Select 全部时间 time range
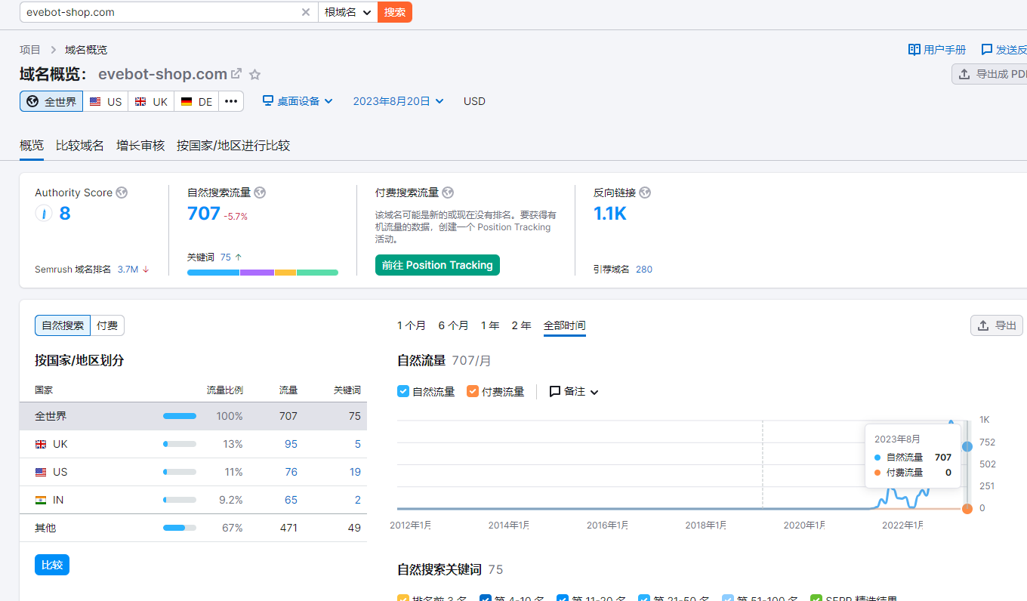The width and height of the screenshot is (1027, 601). click(564, 325)
